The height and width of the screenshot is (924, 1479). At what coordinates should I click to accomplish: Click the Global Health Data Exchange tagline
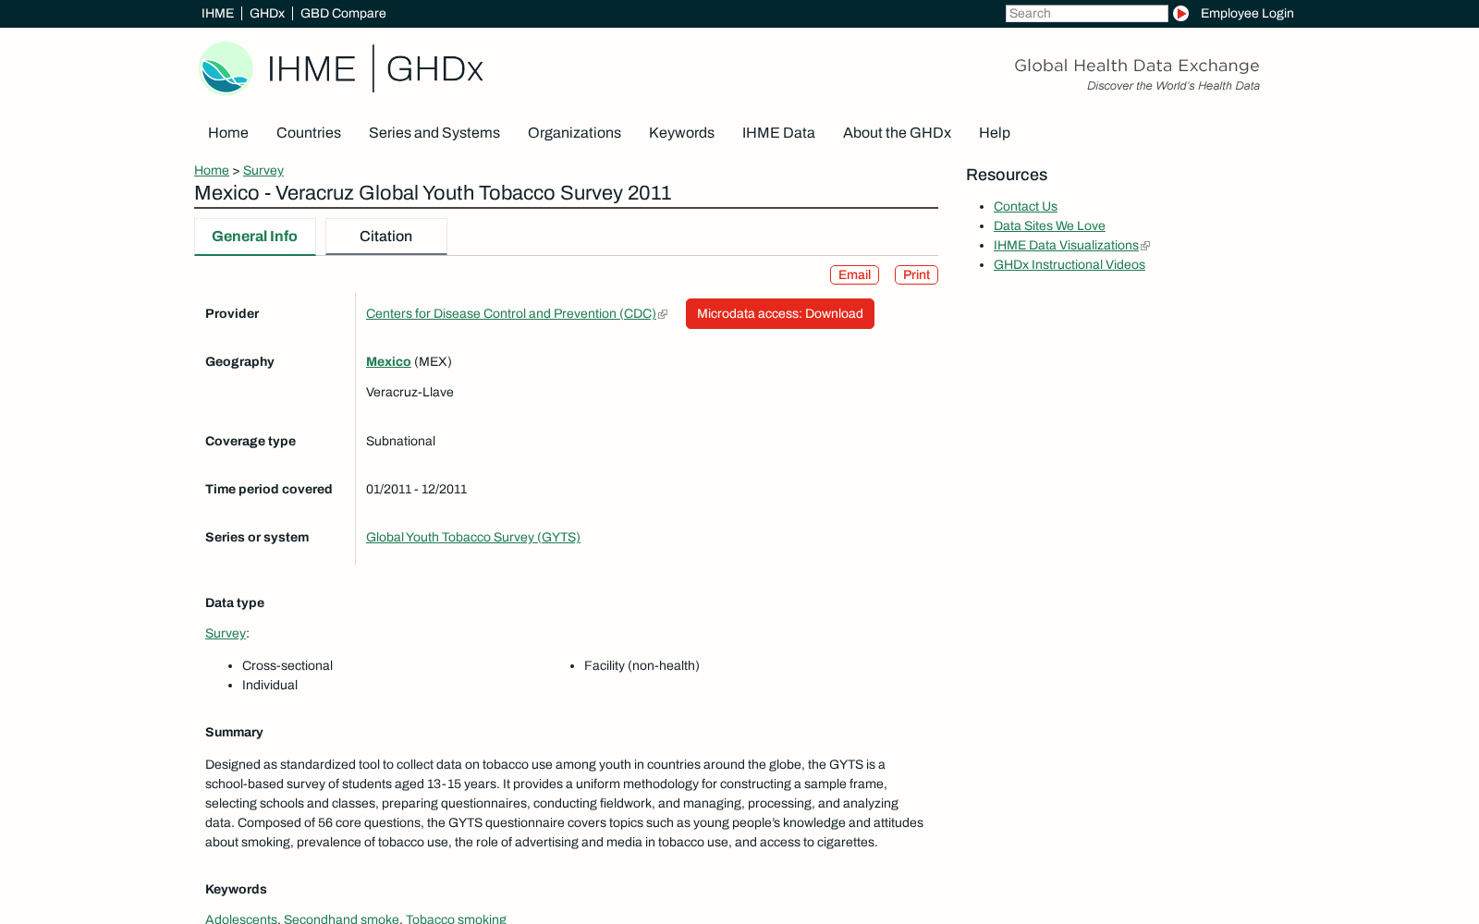tap(1137, 66)
